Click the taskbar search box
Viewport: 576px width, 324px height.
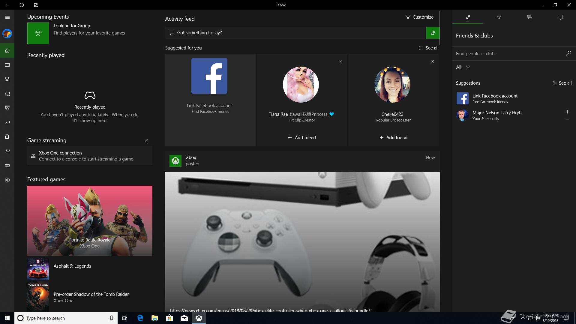click(65, 318)
